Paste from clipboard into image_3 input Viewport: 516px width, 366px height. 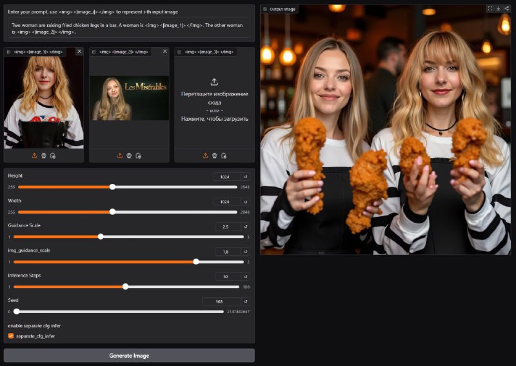point(224,156)
